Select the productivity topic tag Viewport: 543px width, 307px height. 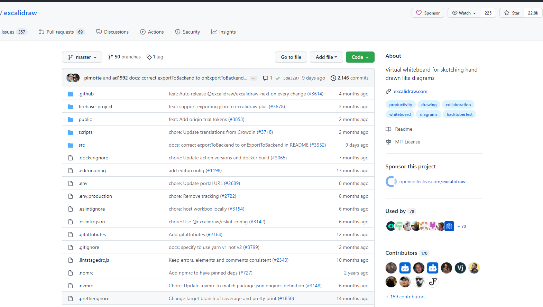(x=401, y=105)
